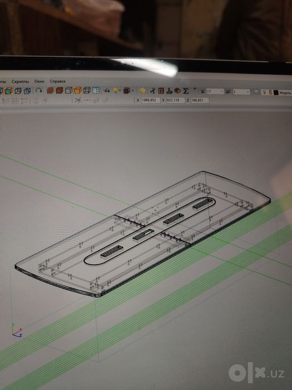Select the highlighted orange transparent cube mode

78,90
